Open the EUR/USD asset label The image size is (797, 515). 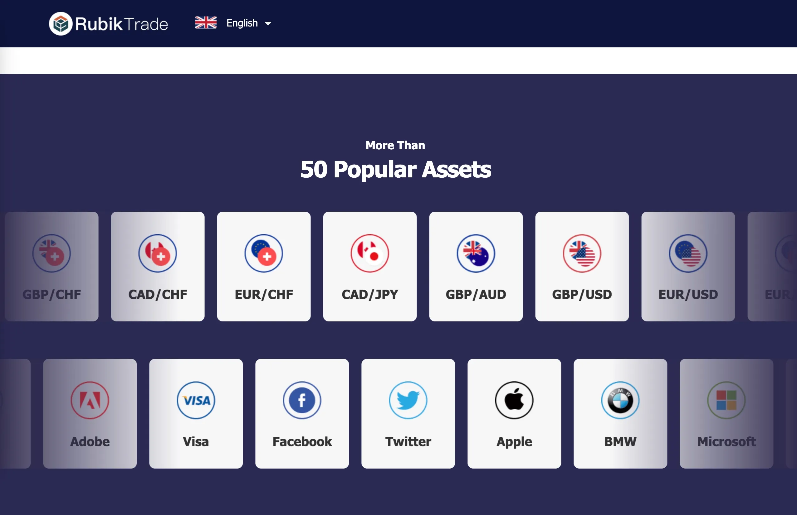(688, 295)
